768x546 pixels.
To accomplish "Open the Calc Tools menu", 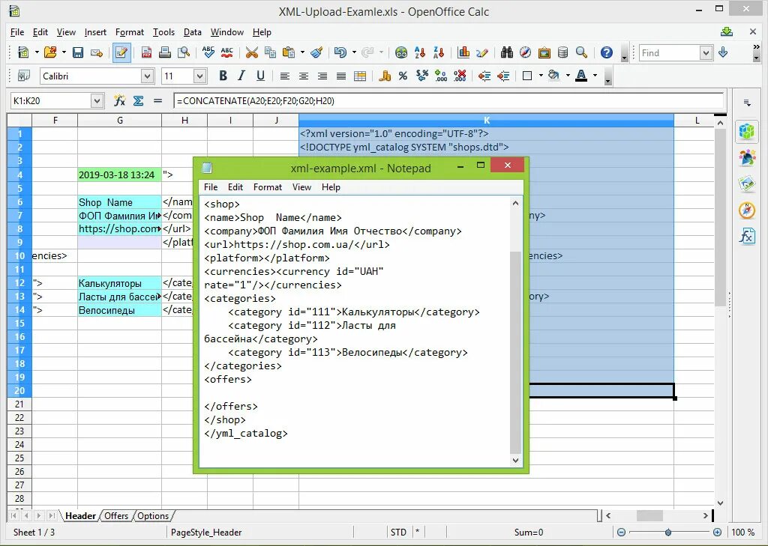I will [163, 31].
